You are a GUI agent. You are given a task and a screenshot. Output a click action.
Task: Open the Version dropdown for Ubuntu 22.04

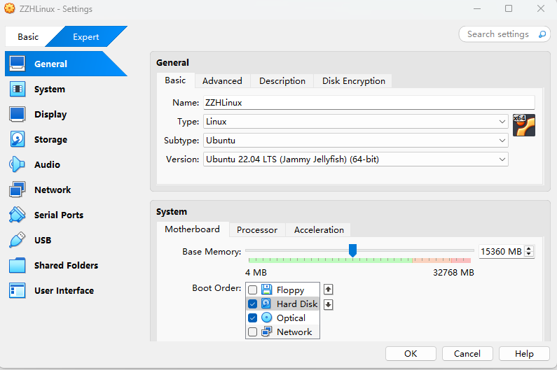point(356,159)
